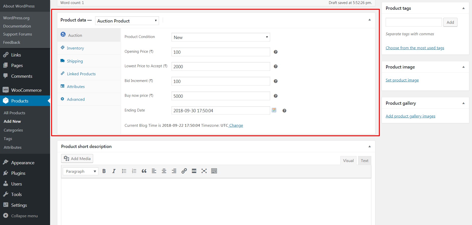Open product Categories submenu item
472x225 pixels.
(x=13, y=130)
